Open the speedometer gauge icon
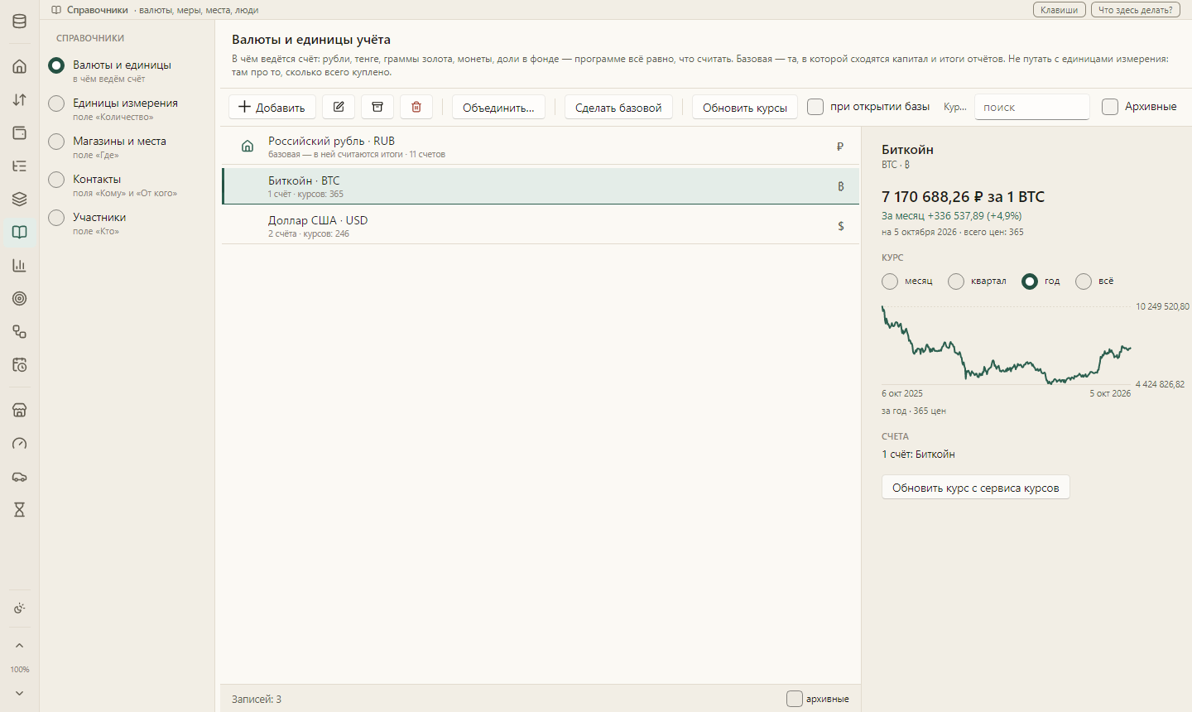The height and width of the screenshot is (712, 1192). [20, 443]
